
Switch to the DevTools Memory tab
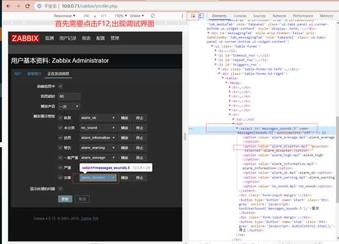tap(327, 16)
